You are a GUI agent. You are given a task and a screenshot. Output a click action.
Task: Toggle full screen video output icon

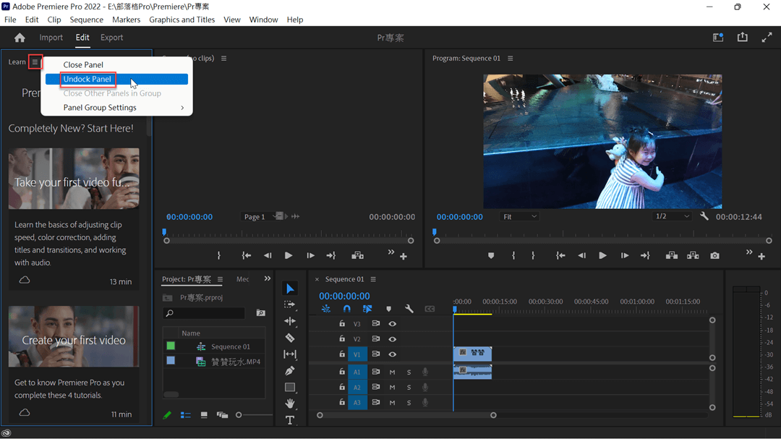tap(767, 38)
